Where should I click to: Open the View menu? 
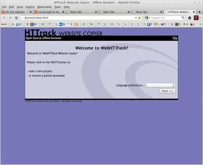point(20,7)
